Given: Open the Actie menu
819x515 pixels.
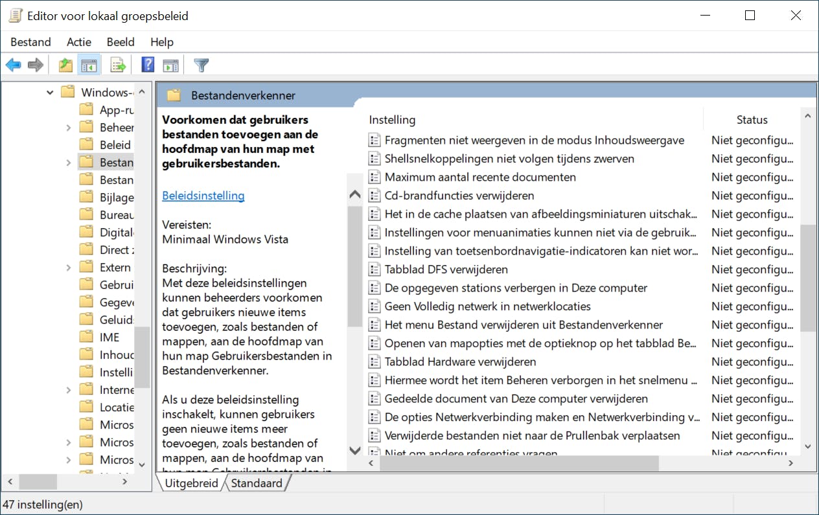Looking at the screenshot, I should [79, 42].
